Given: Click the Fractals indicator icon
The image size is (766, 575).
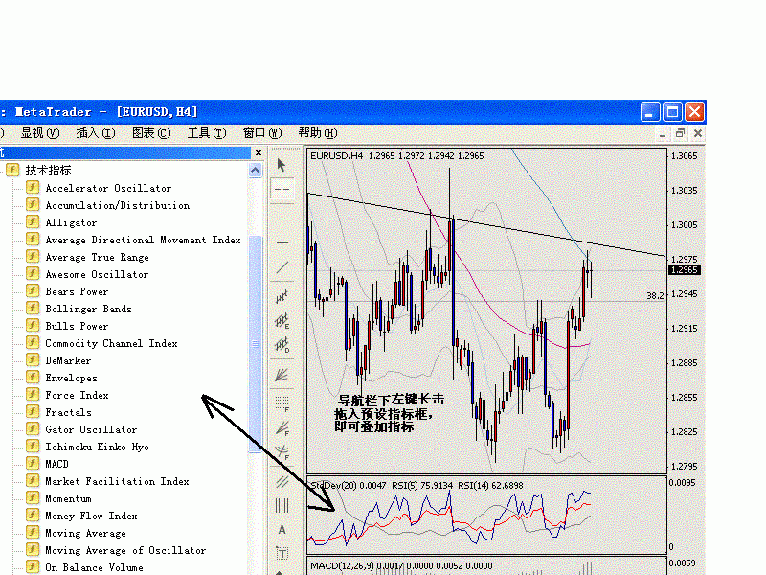Looking at the screenshot, I should pos(33,412).
